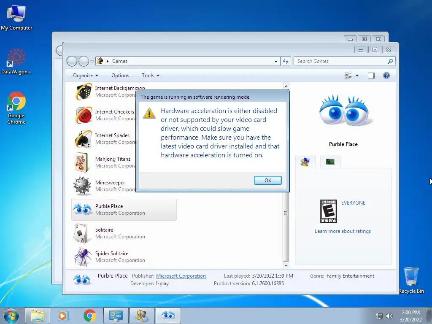Select the My Computer desktop icon

pyautogui.click(x=16, y=18)
